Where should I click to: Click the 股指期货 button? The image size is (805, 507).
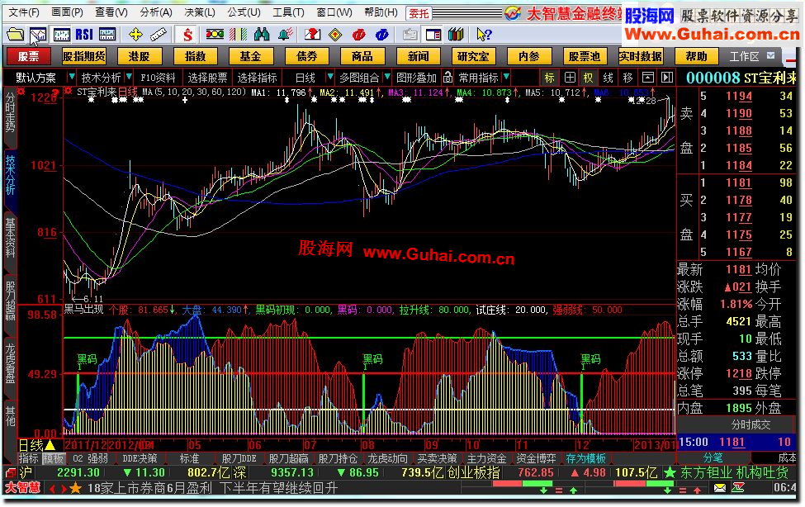pyautogui.click(x=83, y=56)
